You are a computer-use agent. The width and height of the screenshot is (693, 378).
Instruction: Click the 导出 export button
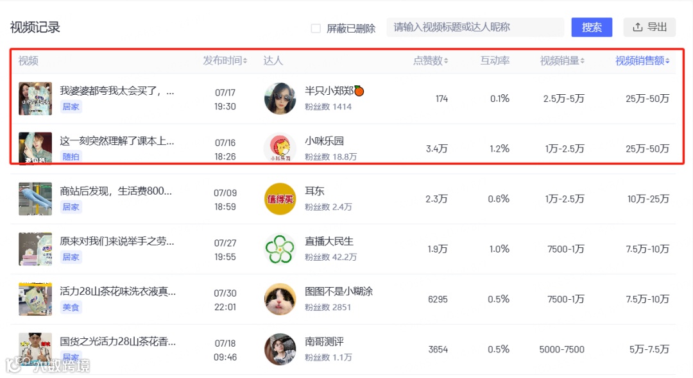649,27
